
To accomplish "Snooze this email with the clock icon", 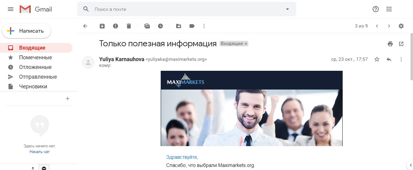I will click(x=160, y=26).
